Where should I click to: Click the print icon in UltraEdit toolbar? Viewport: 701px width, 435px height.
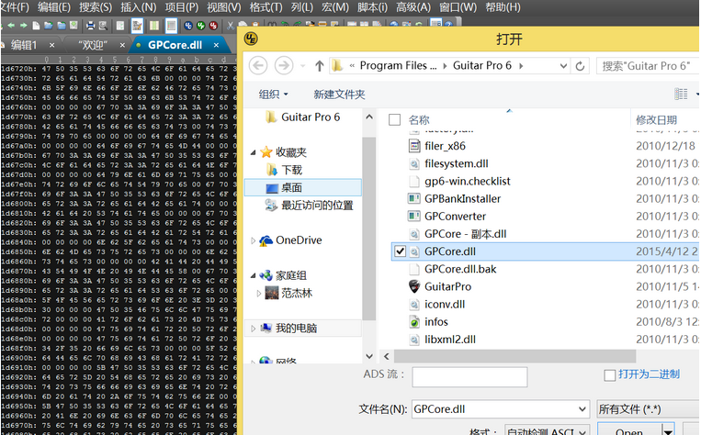[x=90, y=26]
